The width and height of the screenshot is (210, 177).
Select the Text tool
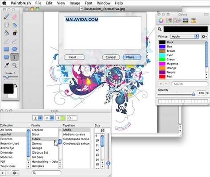tap(15, 57)
